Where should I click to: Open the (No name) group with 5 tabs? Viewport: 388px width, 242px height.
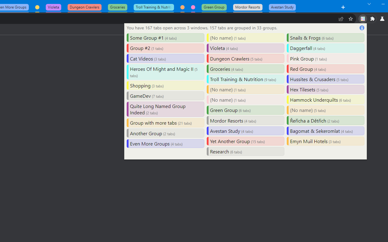[326, 110]
